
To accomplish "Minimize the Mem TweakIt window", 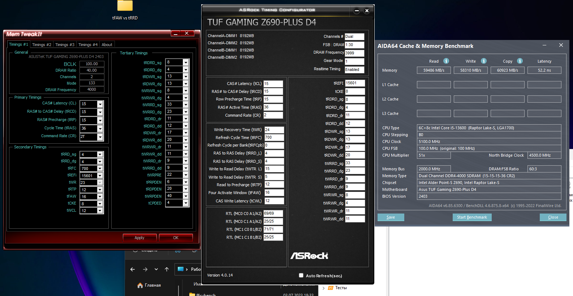I will (176, 33).
